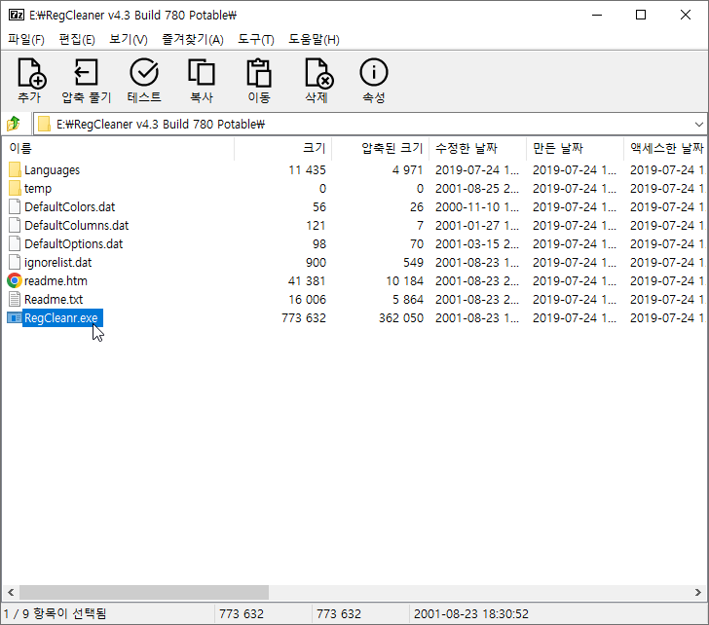The width and height of the screenshot is (709, 625).
Task: Run the Test (테스트) toolbar icon
Action: 144,72
